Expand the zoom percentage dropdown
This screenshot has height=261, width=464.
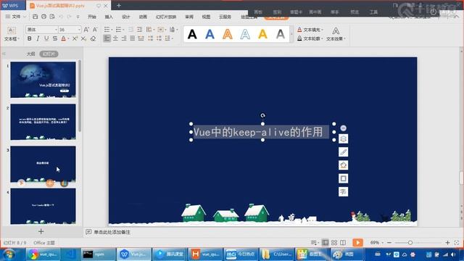point(383,243)
